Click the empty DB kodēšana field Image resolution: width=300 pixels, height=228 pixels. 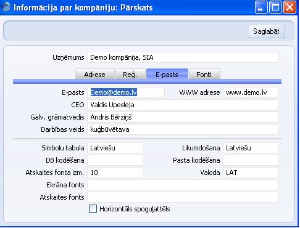click(x=115, y=160)
